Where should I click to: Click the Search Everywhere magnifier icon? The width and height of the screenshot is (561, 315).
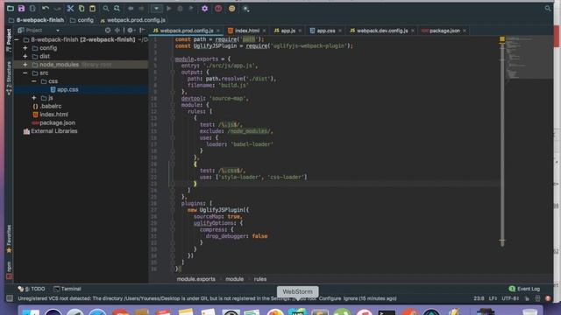coord(548,8)
